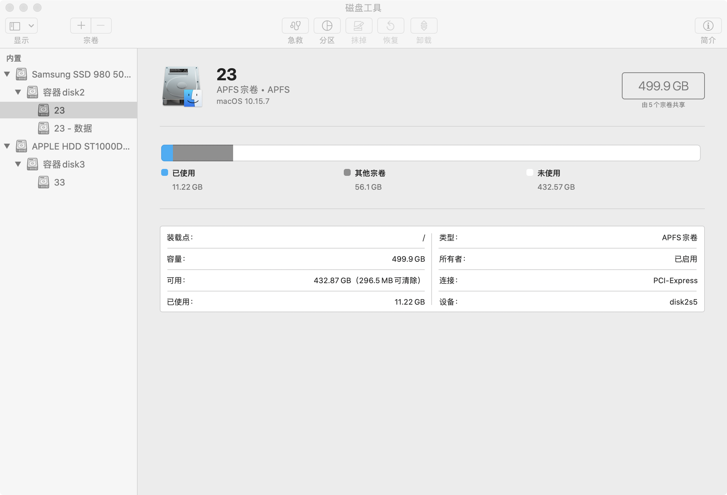The width and height of the screenshot is (727, 495).
Task: Open the Info (简介) panel icon
Action: tap(708, 26)
